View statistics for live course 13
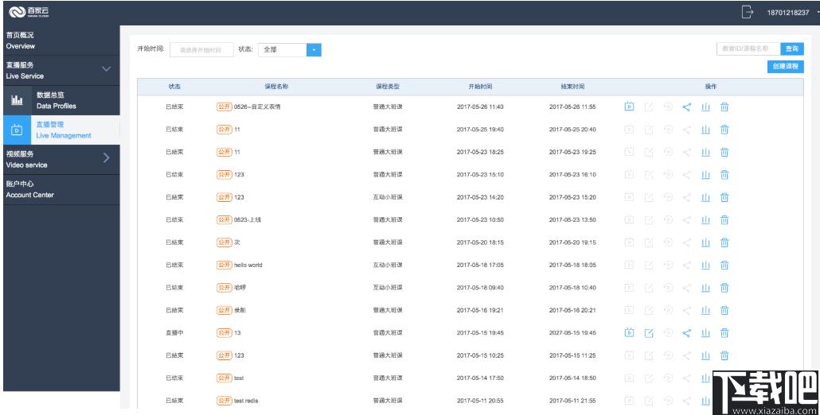 tap(705, 333)
